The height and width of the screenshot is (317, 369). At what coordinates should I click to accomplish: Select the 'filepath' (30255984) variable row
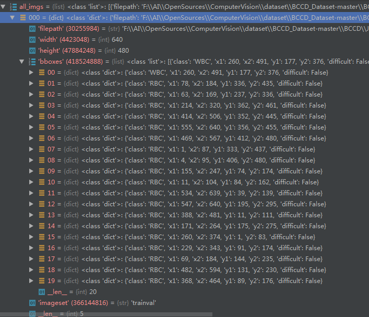185,29
